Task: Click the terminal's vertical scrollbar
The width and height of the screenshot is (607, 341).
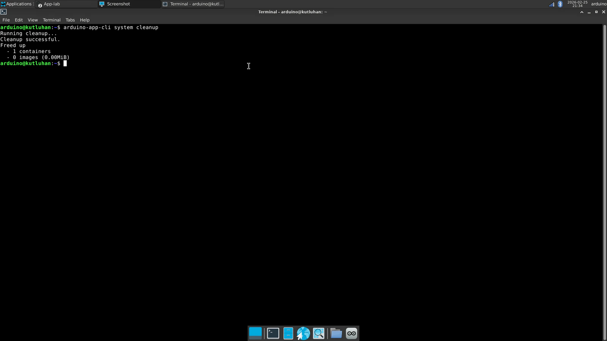Action: tap(605, 182)
